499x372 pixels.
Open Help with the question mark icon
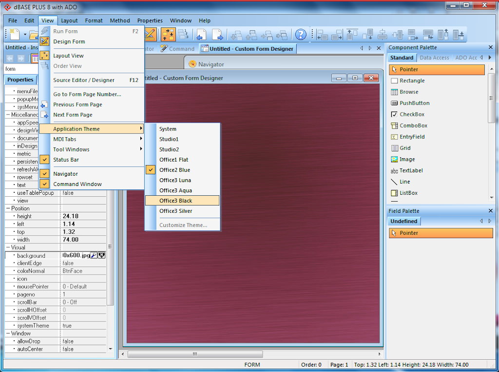coord(300,35)
